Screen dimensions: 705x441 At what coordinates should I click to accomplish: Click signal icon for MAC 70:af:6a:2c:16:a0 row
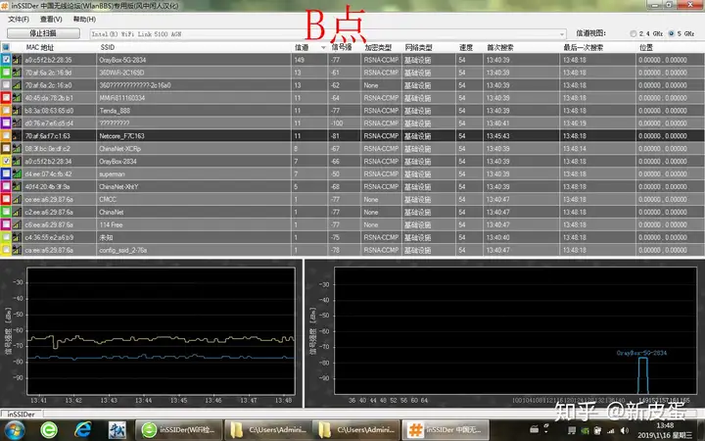(17, 85)
